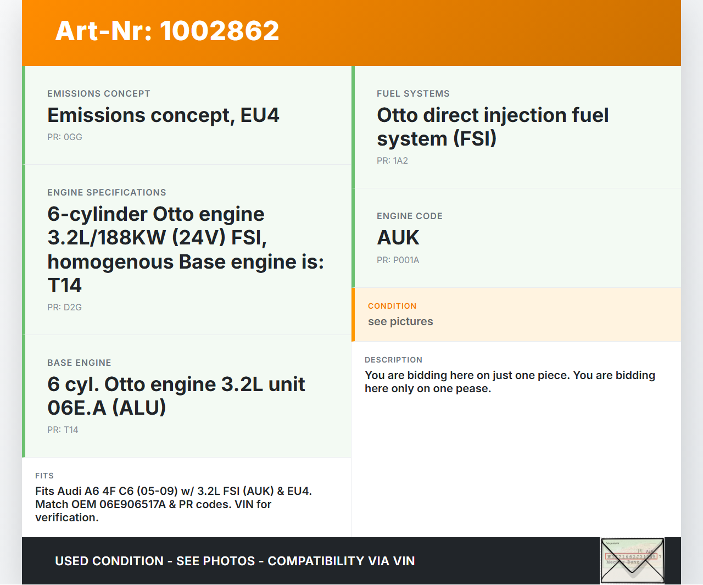Click the description paragraph about bidding
The image size is (703, 585).
point(510,382)
